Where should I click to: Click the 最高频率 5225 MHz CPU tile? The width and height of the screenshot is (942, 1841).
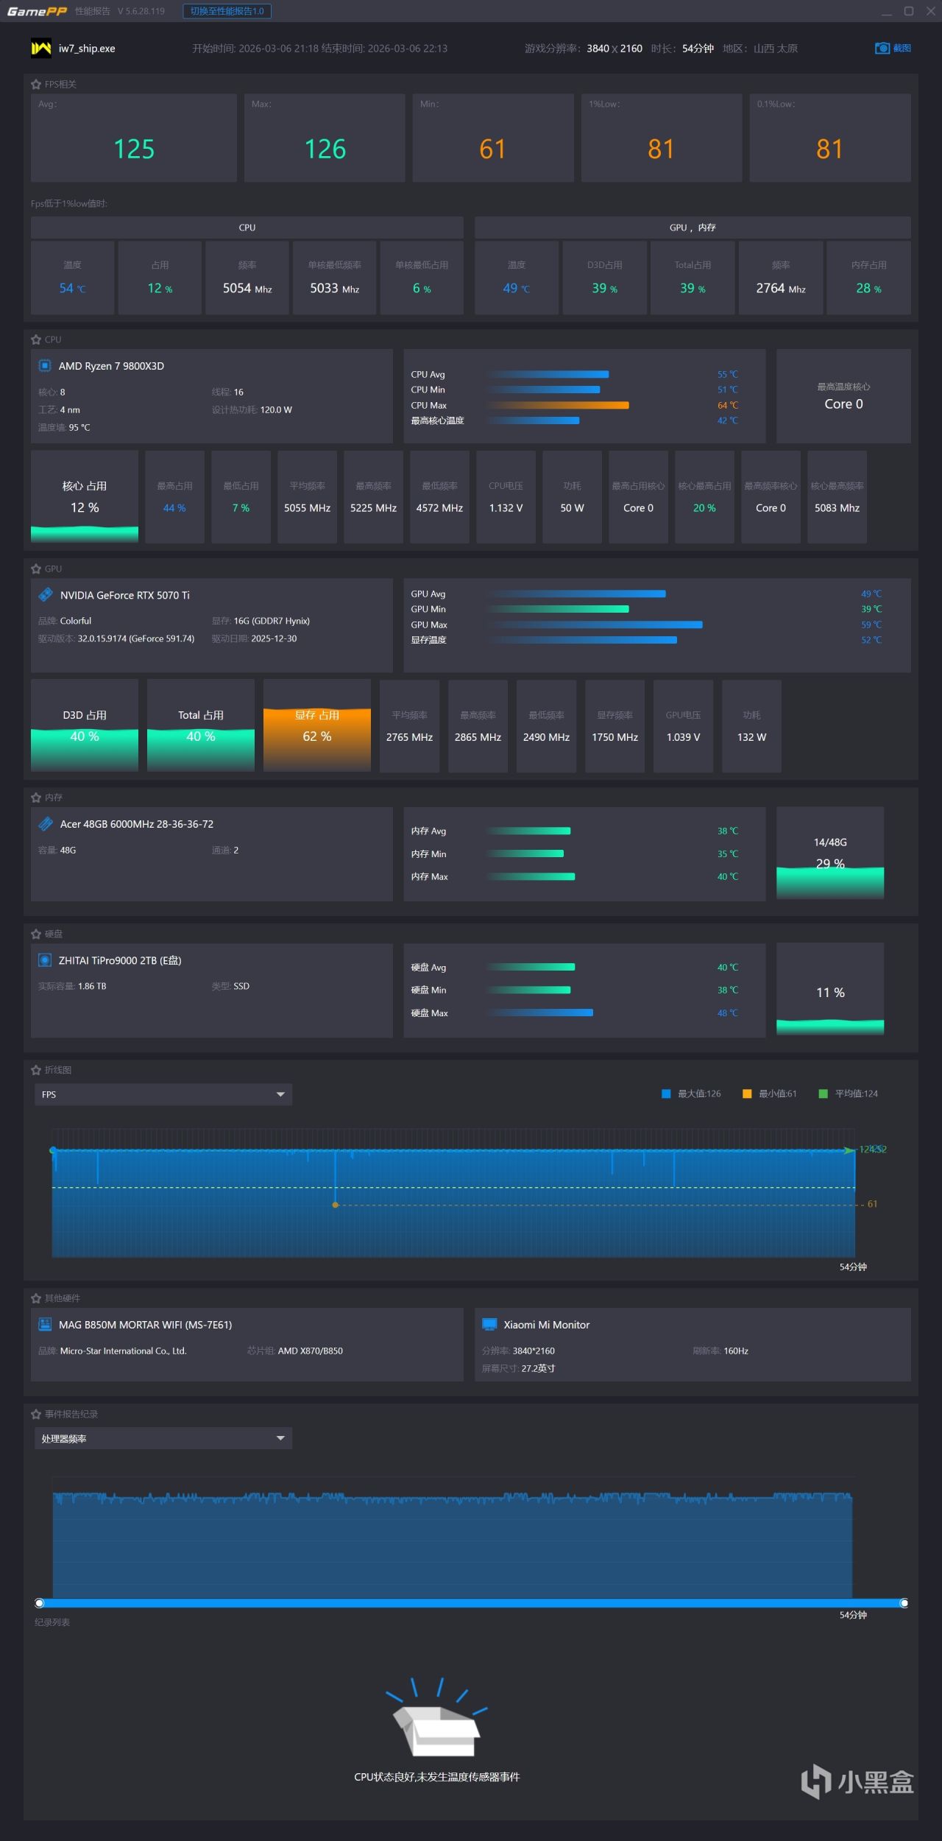374,497
